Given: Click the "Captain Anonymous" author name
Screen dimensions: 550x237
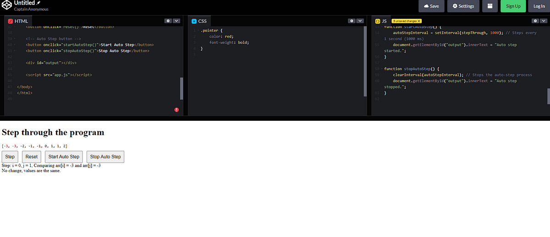Looking at the screenshot, I should 31,9.
